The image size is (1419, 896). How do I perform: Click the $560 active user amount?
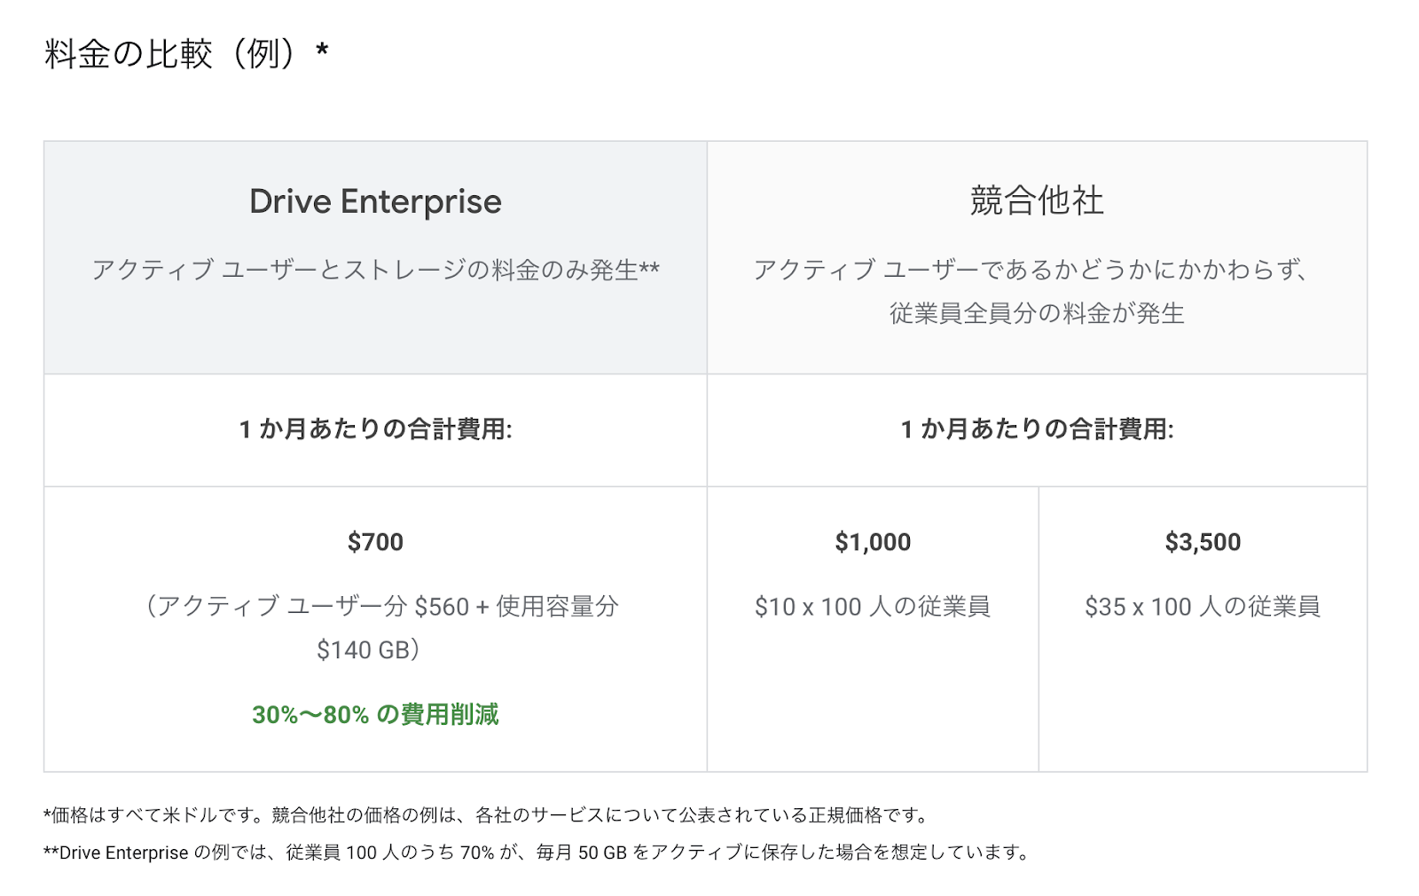pyautogui.click(x=441, y=607)
